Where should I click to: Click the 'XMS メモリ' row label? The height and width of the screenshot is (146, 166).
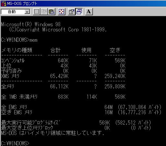point(10,76)
